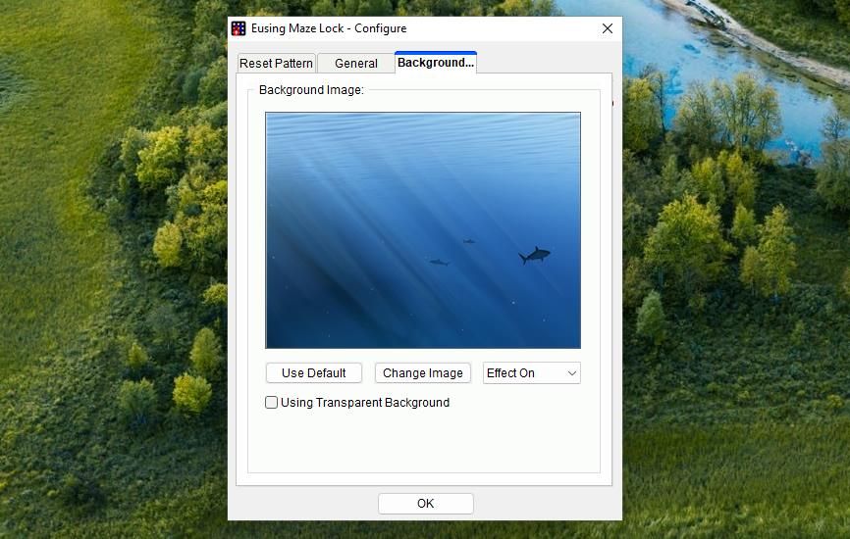Open the General tab
850x539 pixels.
coord(355,64)
